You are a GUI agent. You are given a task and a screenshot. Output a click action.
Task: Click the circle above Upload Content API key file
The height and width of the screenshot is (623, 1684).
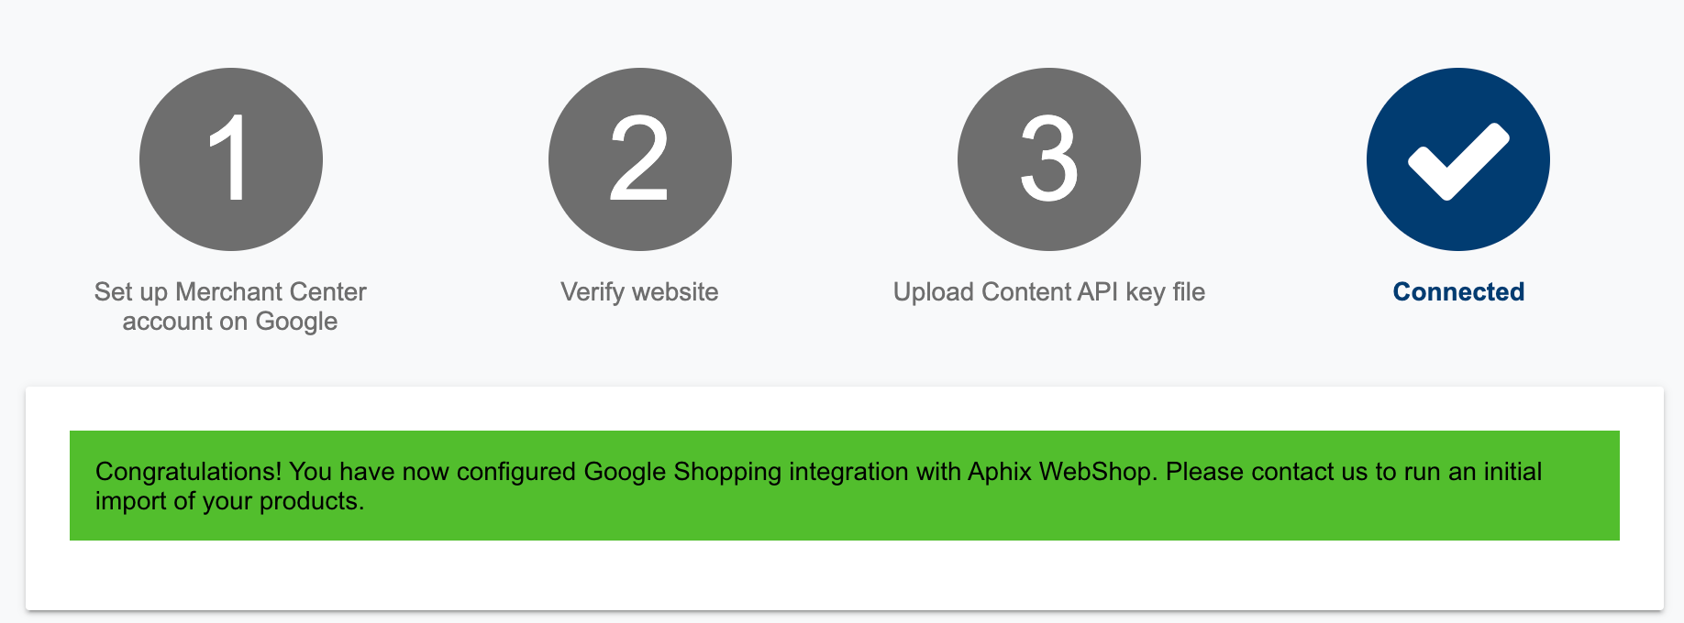point(1048,158)
